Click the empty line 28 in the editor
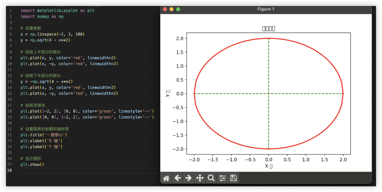 coord(91,171)
